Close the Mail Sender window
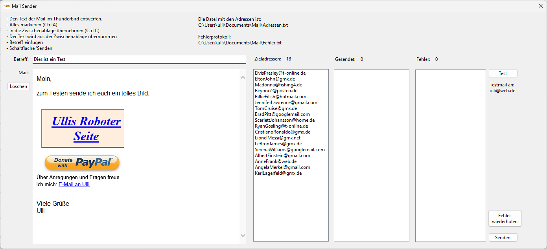547x249 pixels. [540, 6]
